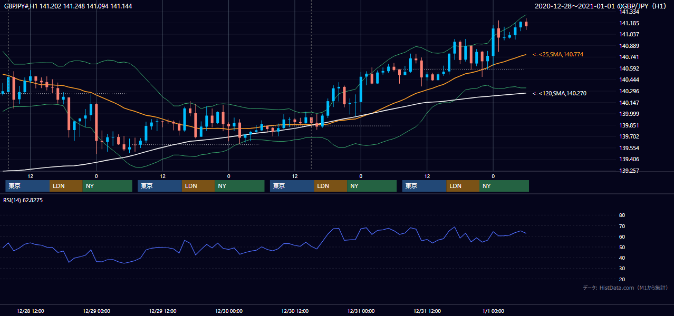Click price axis value 139.406
The height and width of the screenshot is (316, 674).
coord(630,159)
